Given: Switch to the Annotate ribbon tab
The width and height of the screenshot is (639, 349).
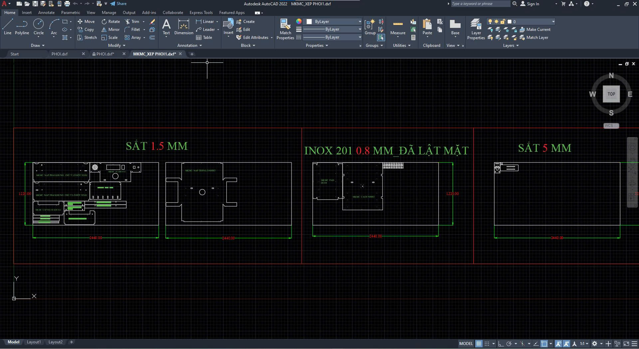Looking at the screenshot, I should pyautogui.click(x=46, y=12).
